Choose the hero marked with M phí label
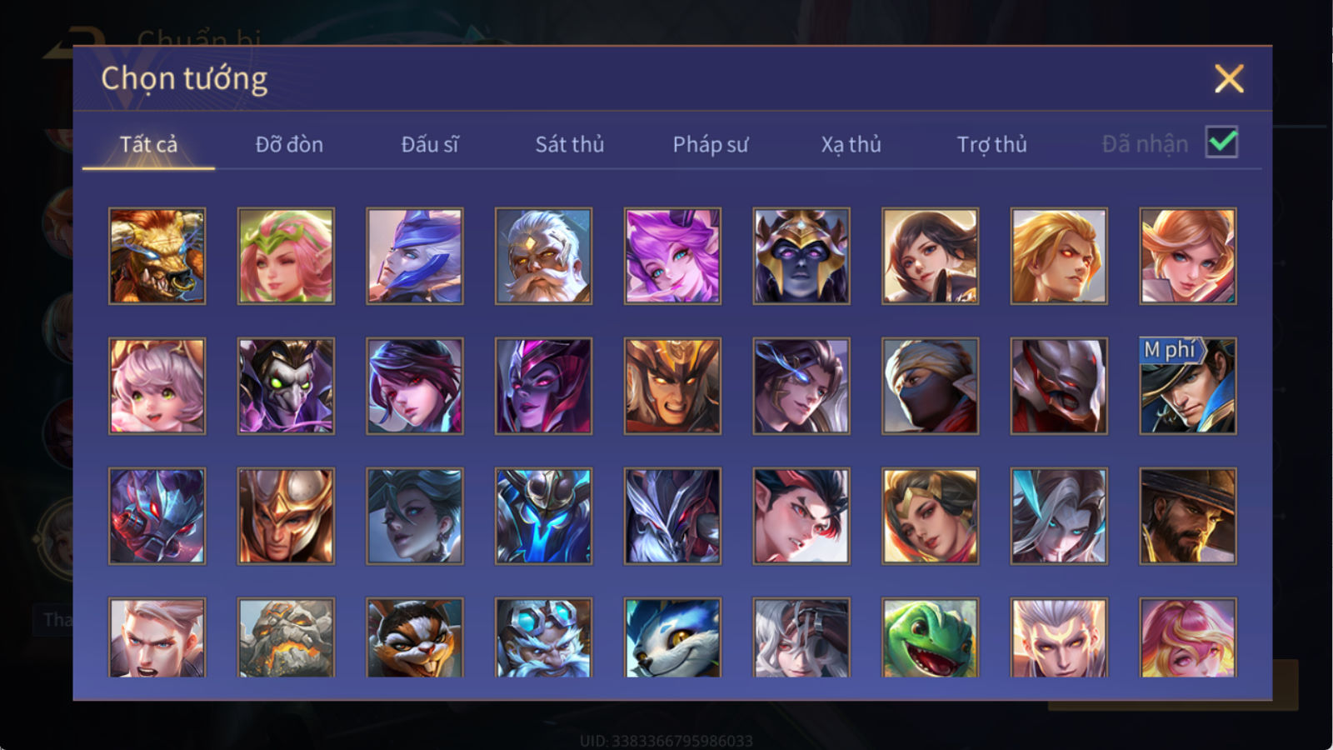 [1188, 386]
